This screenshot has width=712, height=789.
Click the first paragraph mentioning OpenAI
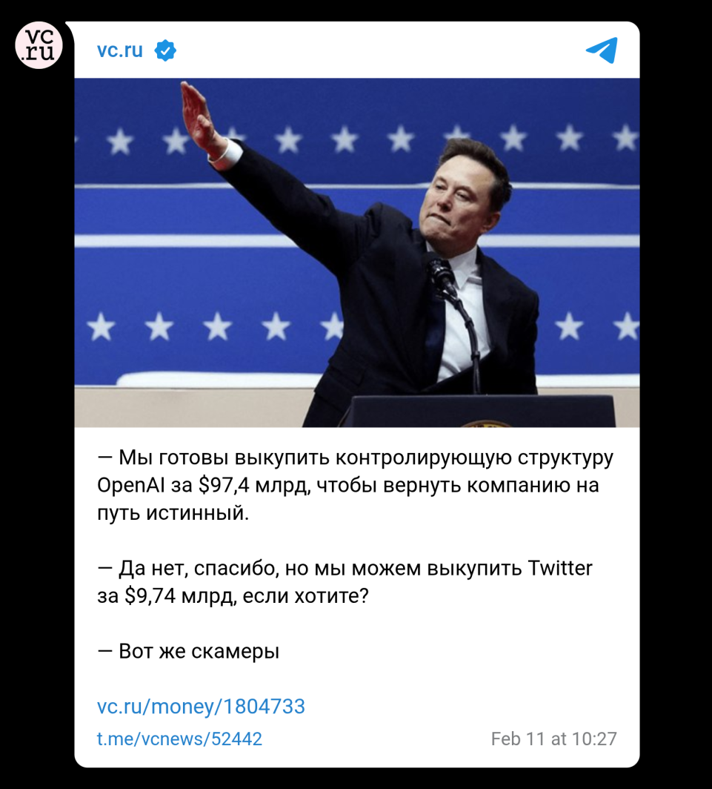355,485
